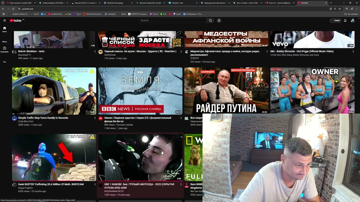This screenshot has height=202, width=360.
Task: Open the Discord bookmark
Action: [154, 14]
